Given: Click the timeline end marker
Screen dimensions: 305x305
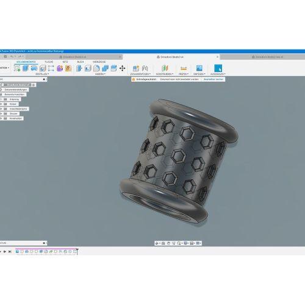Looking at the screenshot, I should click(77, 251).
